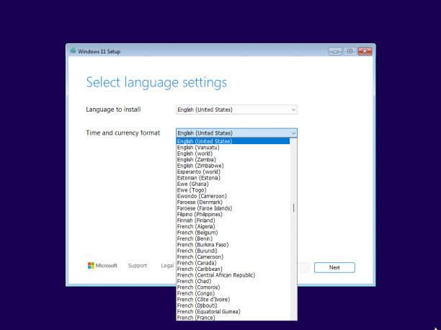Select French (Côte d'Ivoire)
This screenshot has height=330, width=441.
click(x=233, y=300)
